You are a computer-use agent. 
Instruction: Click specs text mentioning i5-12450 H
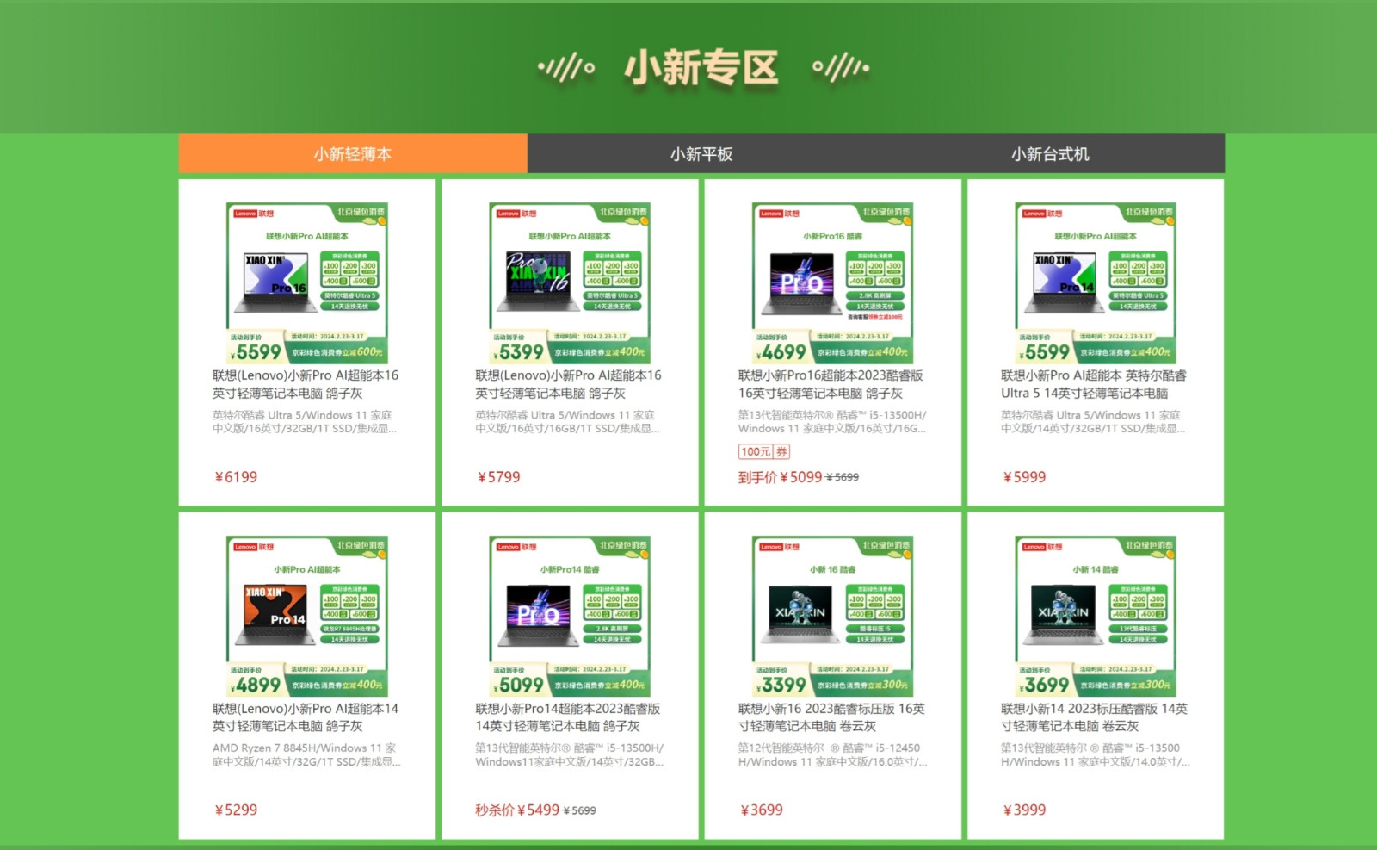click(832, 755)
